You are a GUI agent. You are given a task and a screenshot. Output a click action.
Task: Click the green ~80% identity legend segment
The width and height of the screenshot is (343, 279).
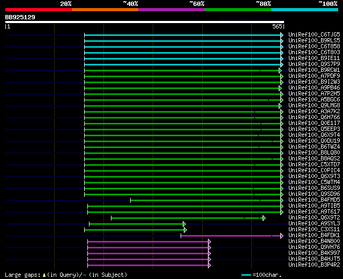pyautogui.click(x=238, y=10)
